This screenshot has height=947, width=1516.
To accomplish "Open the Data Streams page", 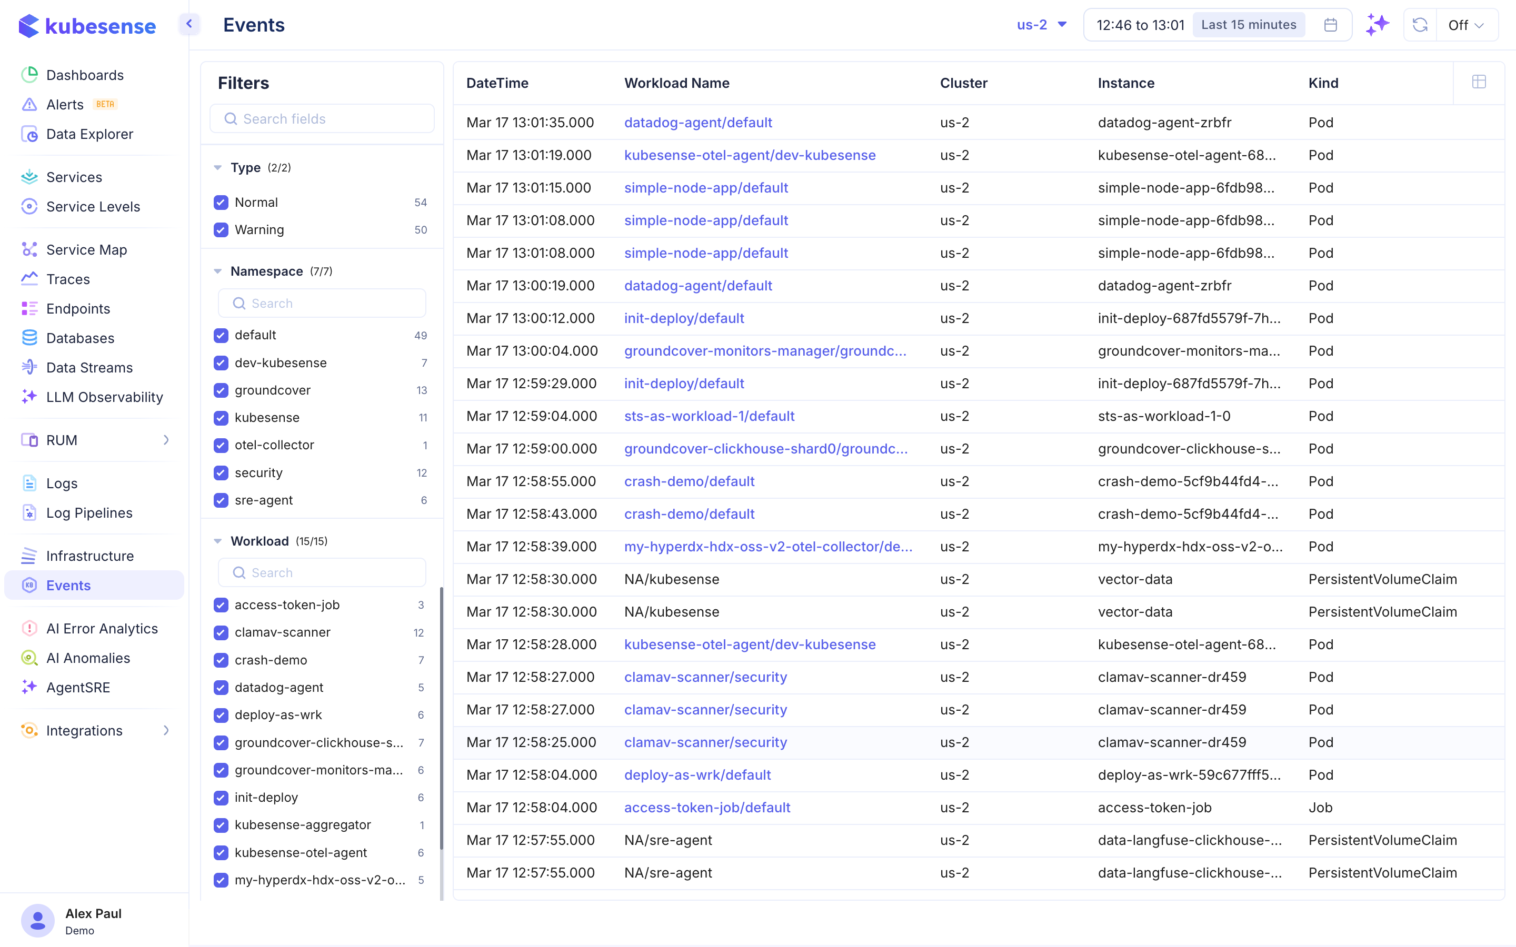I will (x=89, y=367).
